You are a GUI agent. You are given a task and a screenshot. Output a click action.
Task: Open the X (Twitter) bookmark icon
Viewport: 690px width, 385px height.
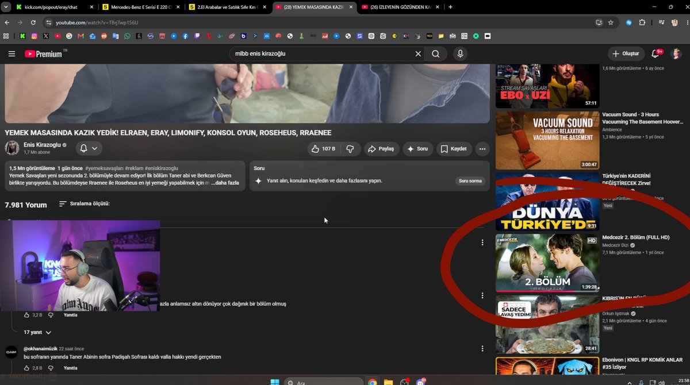(x=46, y=36)
